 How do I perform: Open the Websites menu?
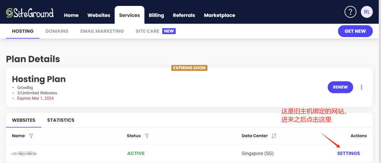pyautogui.click(x=99, y=15)
